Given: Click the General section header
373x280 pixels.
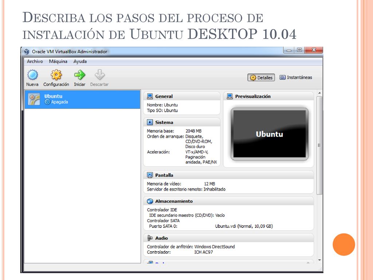Looking at the screenshot, I should tap(182, 96).
